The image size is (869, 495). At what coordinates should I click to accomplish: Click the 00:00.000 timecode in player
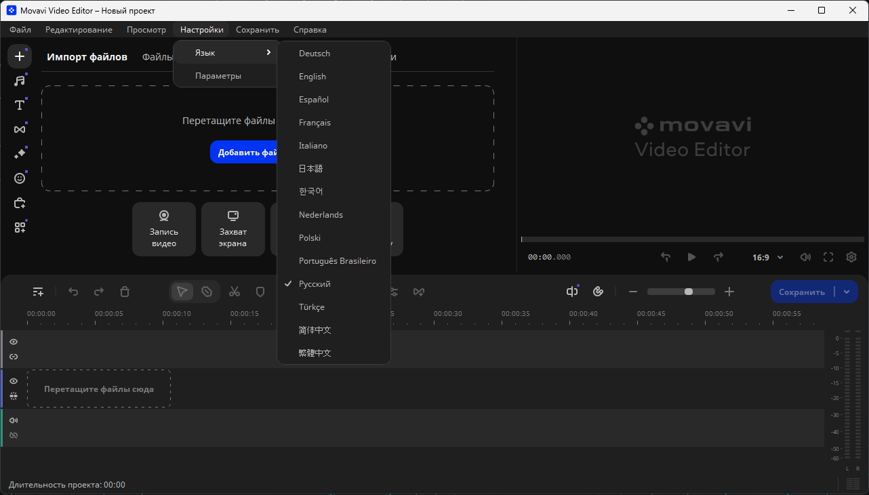point(549,258)
